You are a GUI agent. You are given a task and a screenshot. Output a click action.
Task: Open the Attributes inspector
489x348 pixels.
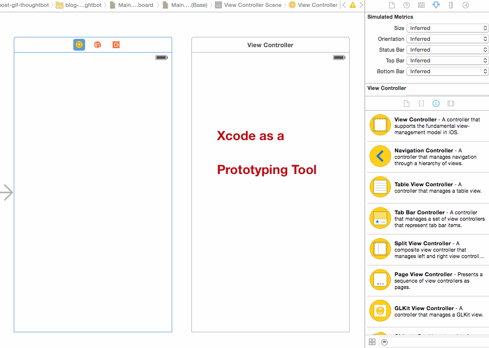point(436,5)
